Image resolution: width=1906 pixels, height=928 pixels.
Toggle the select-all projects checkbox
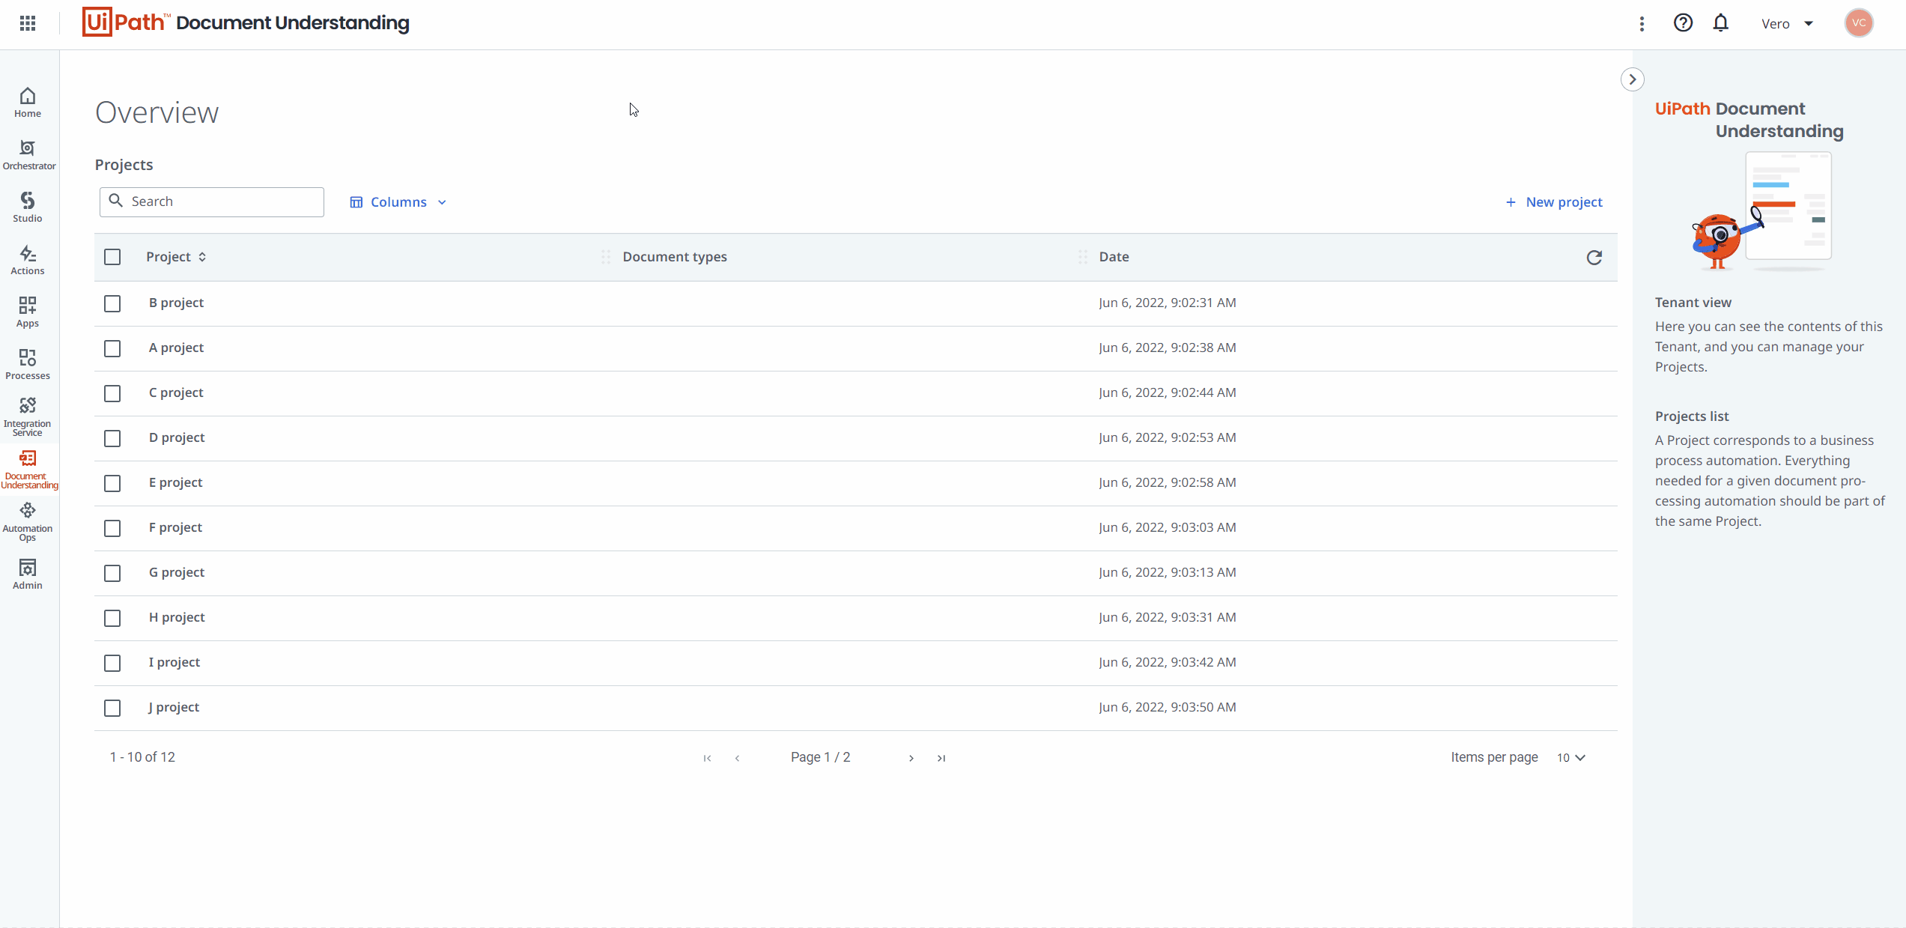(x=112, y=257)
